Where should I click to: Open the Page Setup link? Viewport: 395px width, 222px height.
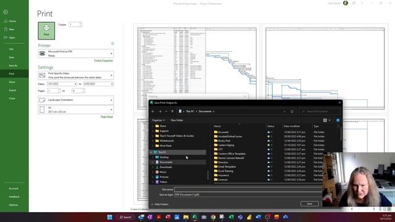tap(107, 117)
